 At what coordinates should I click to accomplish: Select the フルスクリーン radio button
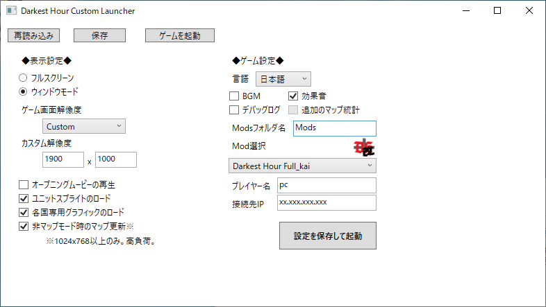[x=23, y=78]
